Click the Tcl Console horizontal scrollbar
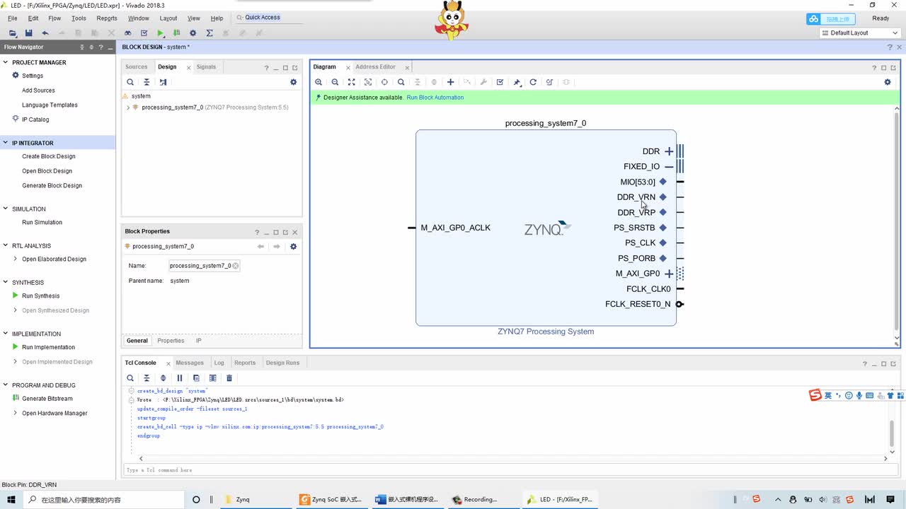This screenshot has height=509, width=906. click(x=512, y=459)
